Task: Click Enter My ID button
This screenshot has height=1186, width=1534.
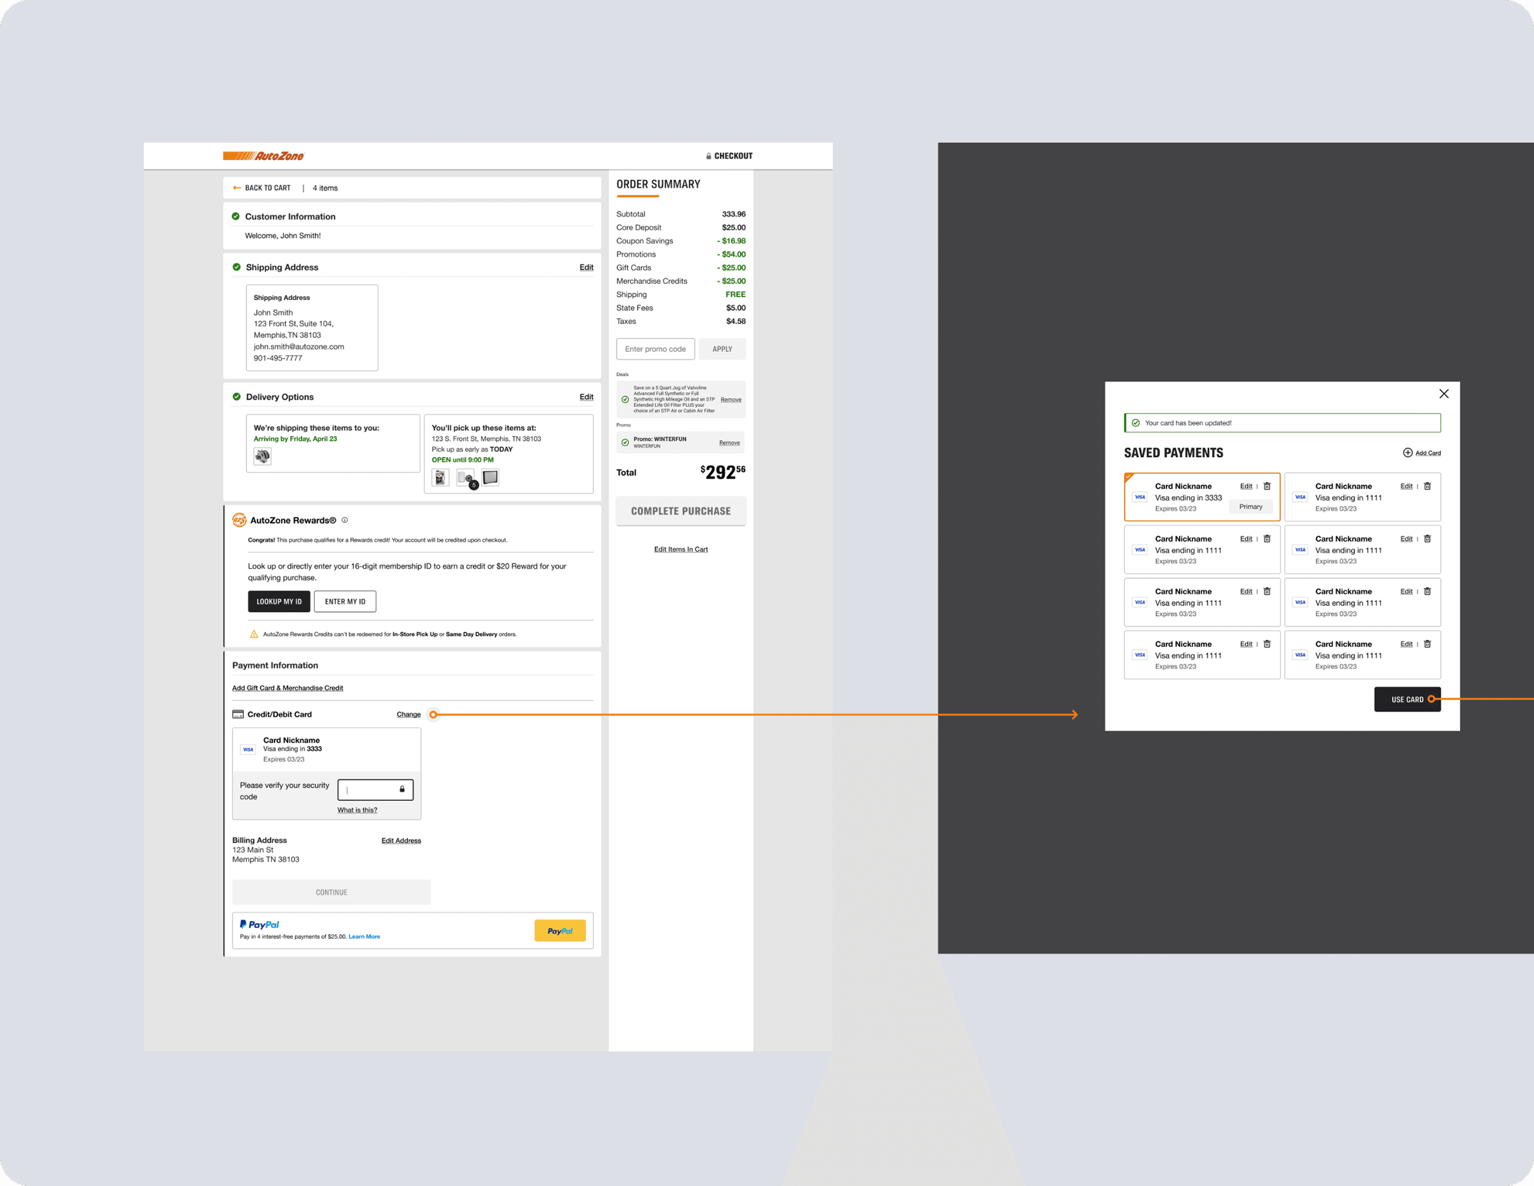Action: coord(345,602)
